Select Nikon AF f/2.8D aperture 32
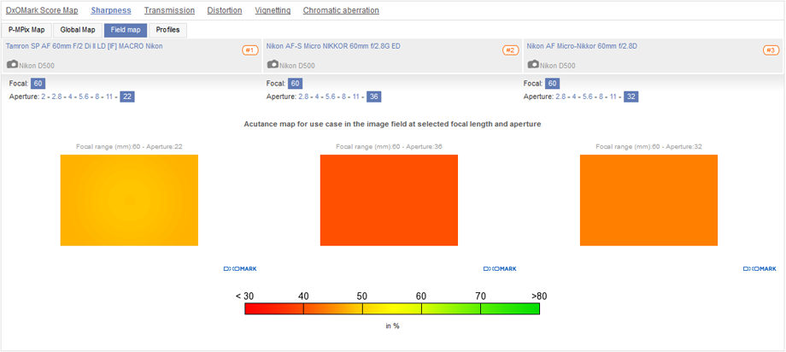Screen dimensions: 786x352 click(x=631, y=97)
